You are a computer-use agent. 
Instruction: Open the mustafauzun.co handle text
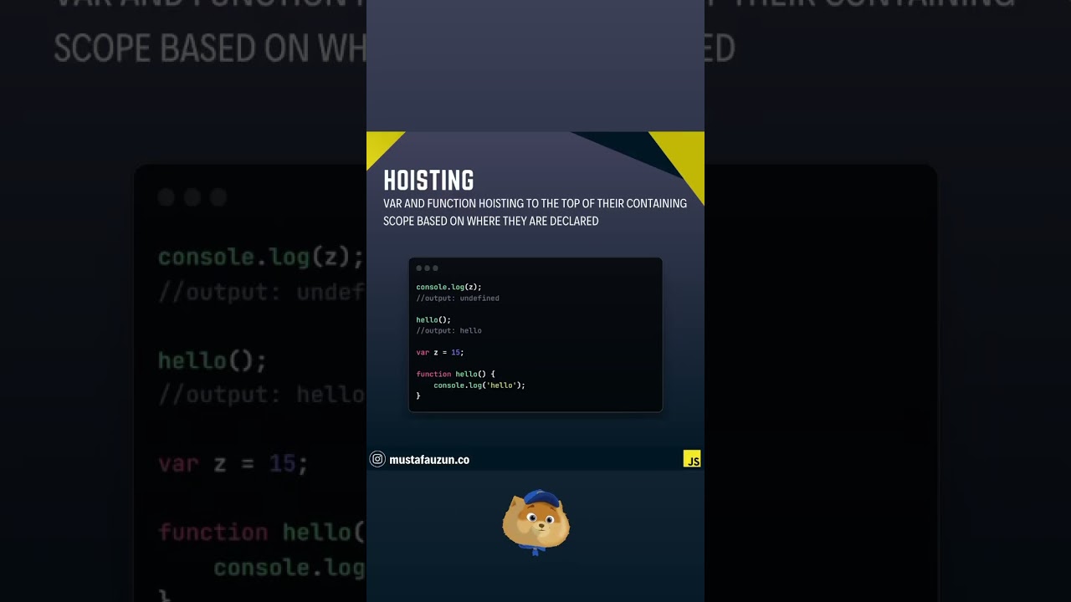coord(429,460)
